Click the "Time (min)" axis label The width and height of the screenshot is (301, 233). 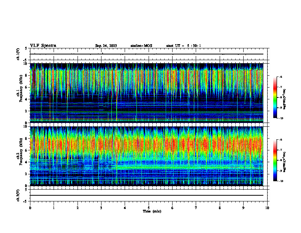point(152,211)
